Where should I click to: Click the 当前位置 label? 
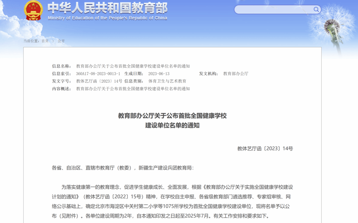point(31,41)
